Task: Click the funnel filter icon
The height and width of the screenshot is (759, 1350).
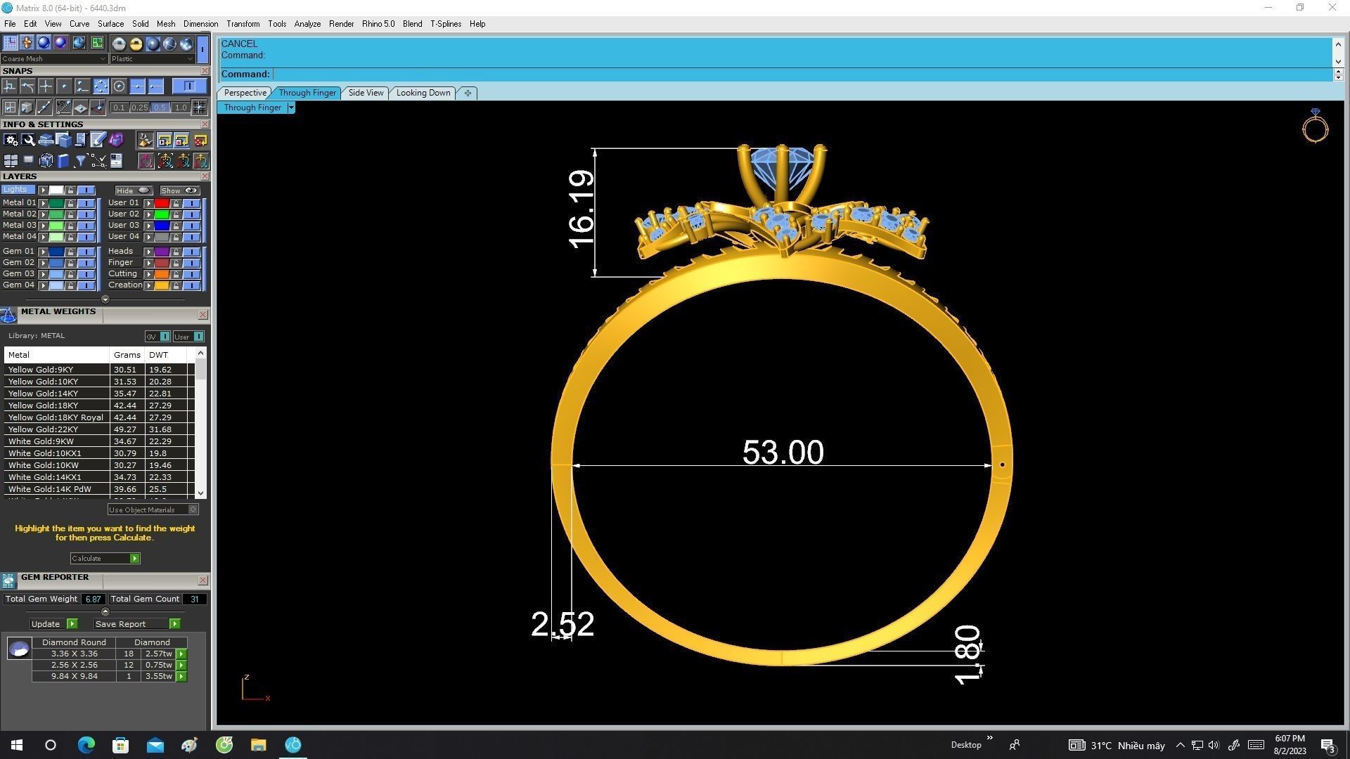Action: (81, 161)
